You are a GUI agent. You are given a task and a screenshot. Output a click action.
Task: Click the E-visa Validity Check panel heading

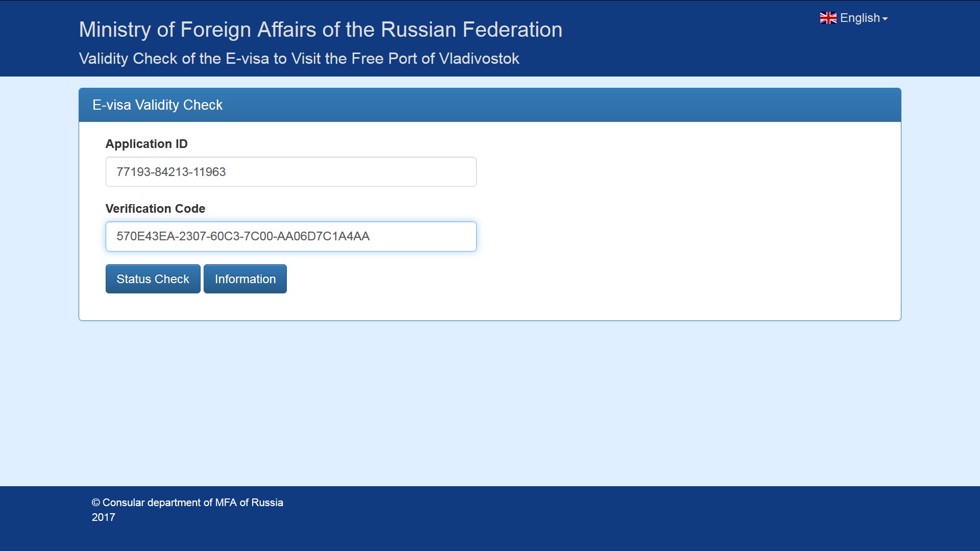(157, 105)
